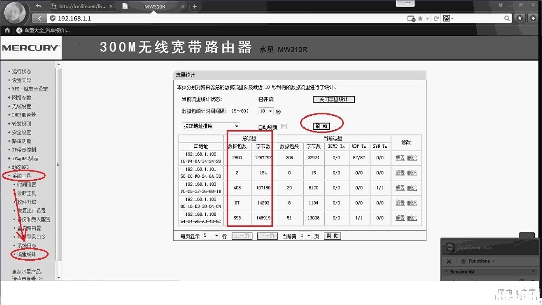
Task: Open the 车型大全 bookmark
Action: pos(43,30)
